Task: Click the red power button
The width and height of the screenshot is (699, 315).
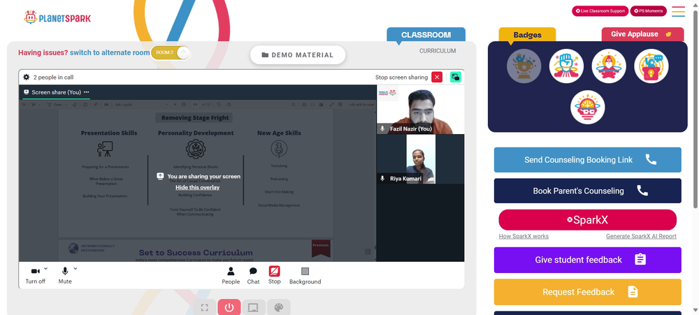Action: tap(229, 307)
